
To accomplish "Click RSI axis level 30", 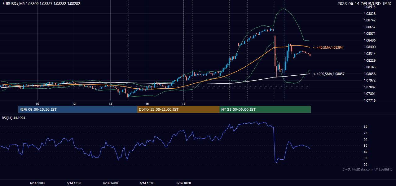I will point(366,158).
